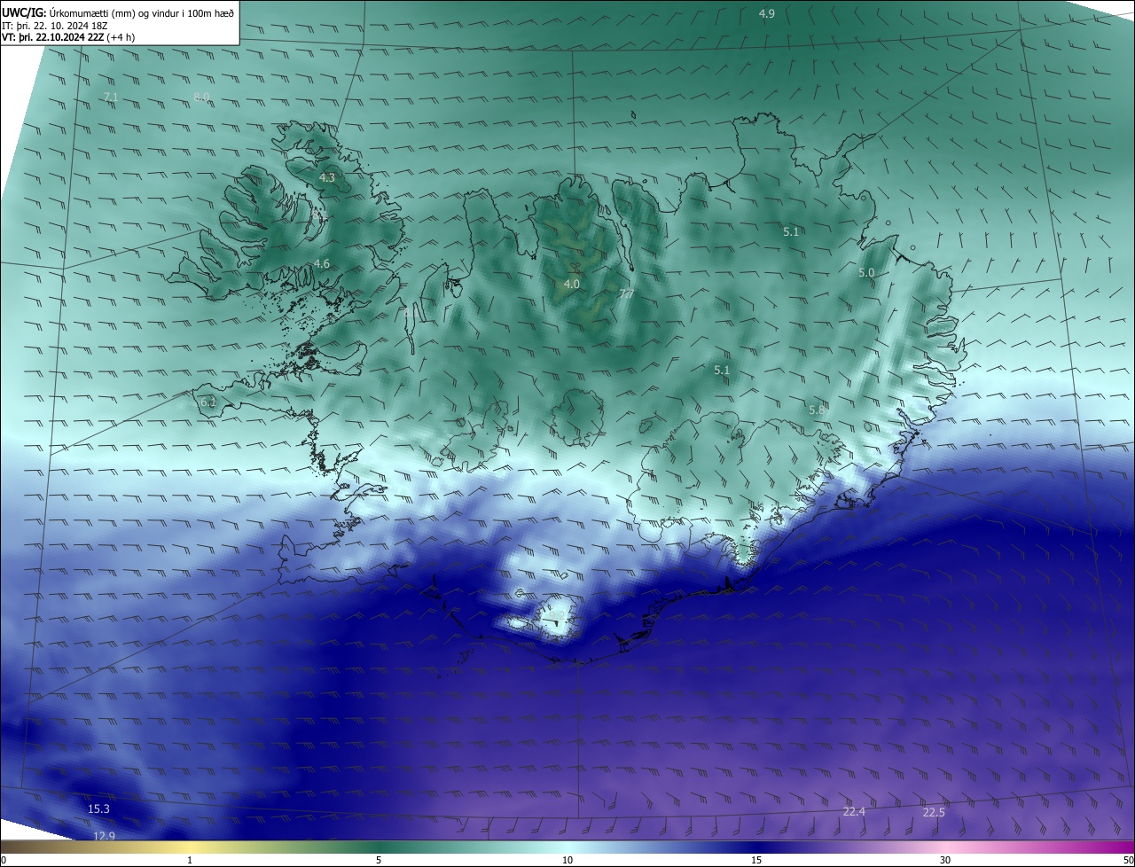This screenshot has height=867, width=1135.
Task: Click the 12.9 value label
Action: click(x=104, y=835)
